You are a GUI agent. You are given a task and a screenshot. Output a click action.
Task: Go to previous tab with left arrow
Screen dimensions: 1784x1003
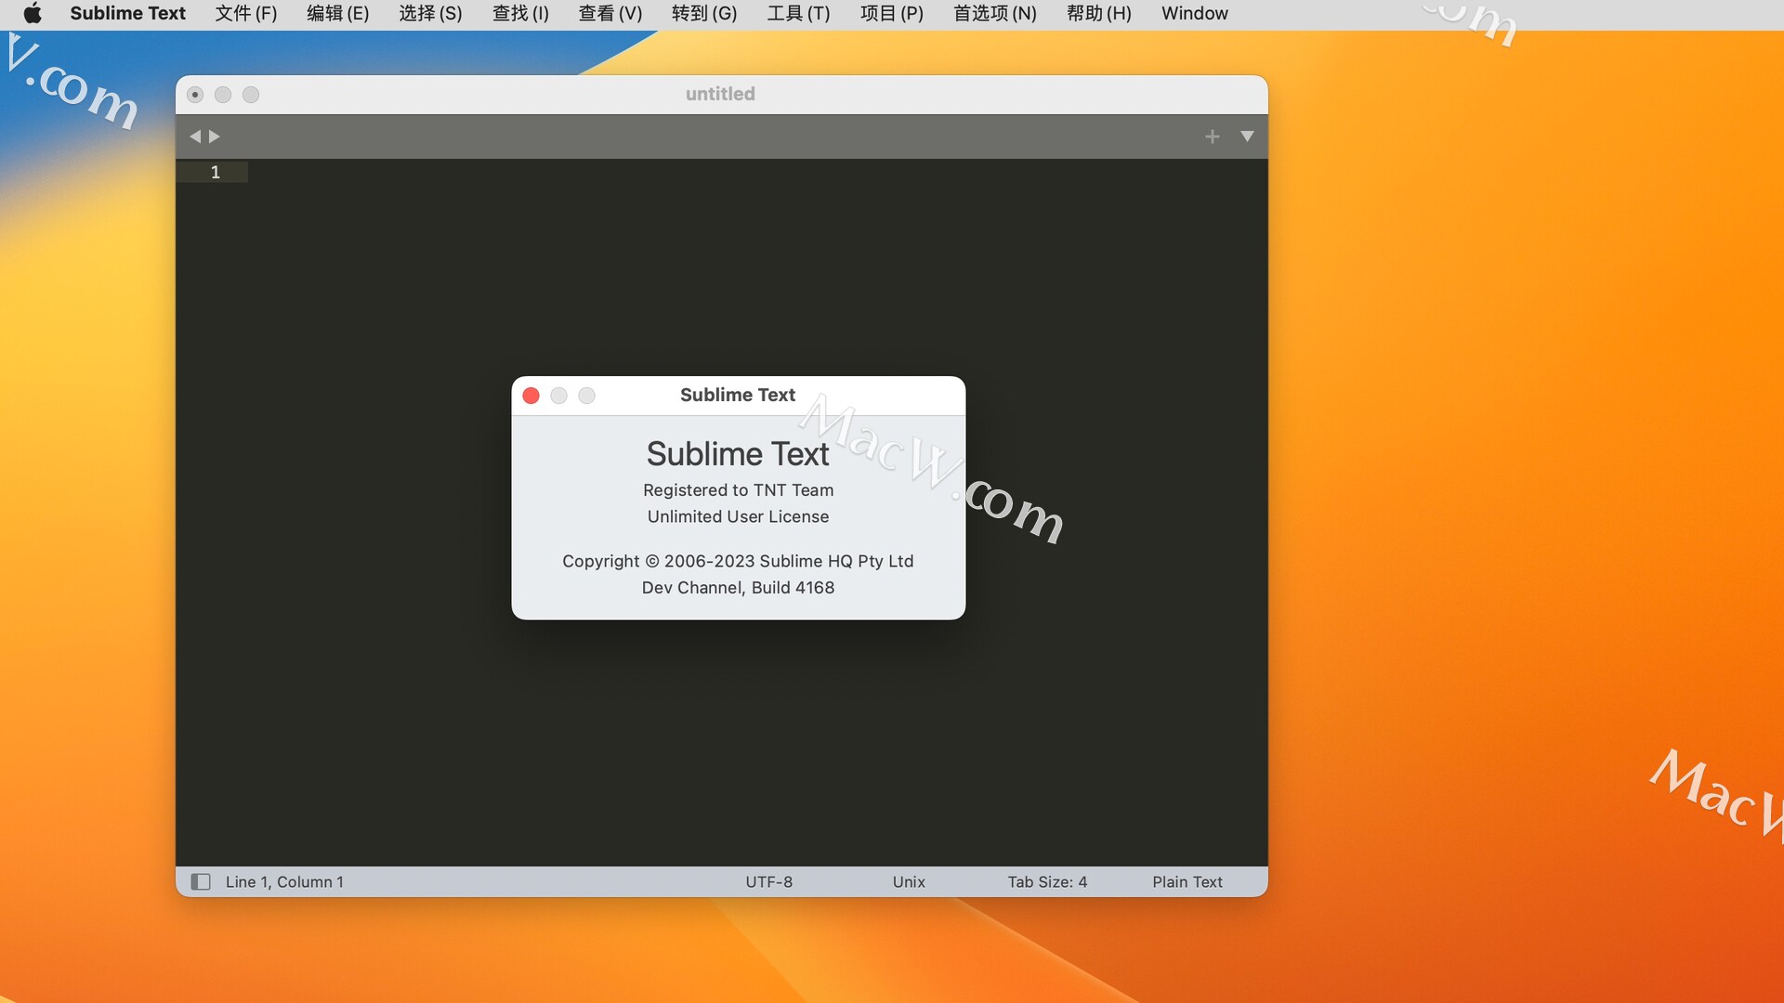click(195, 137)
